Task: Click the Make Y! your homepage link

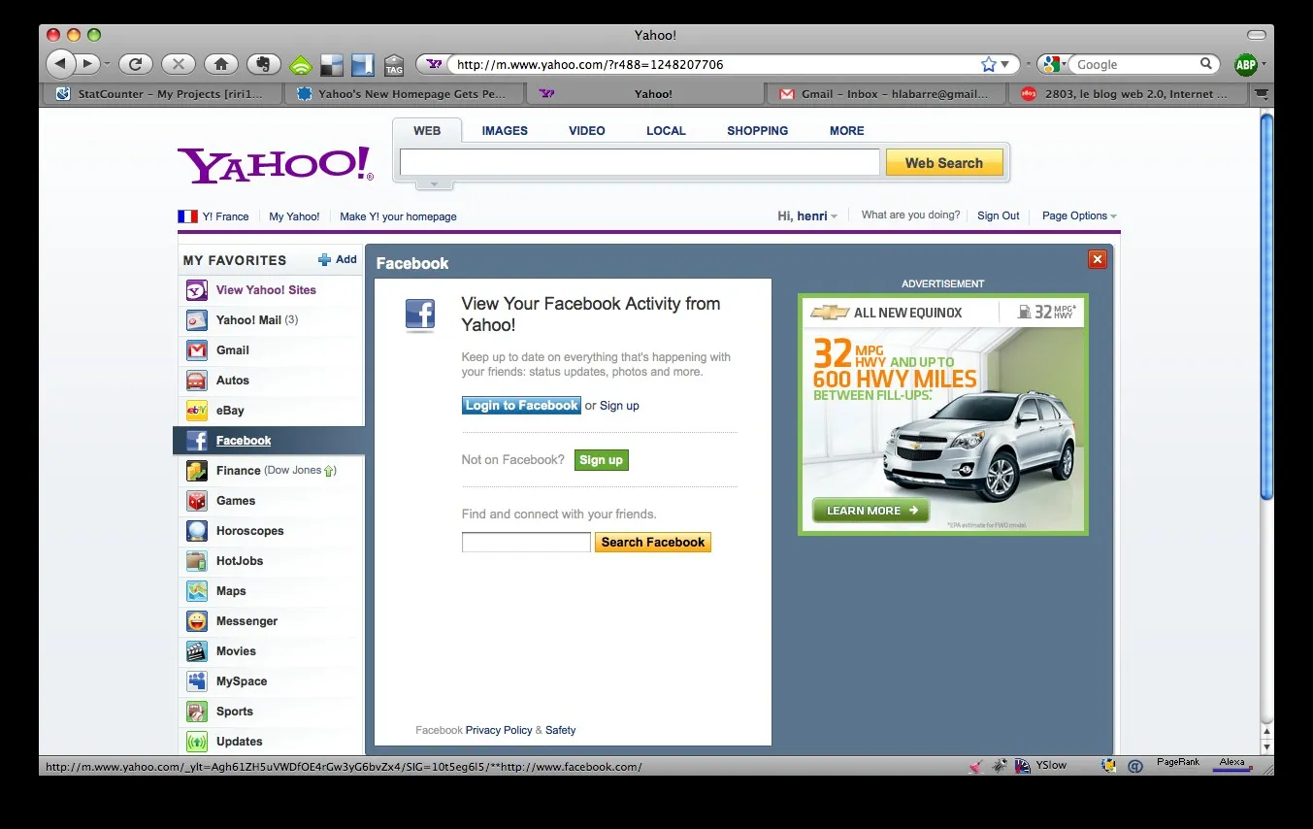Action: tap(398, 216)
